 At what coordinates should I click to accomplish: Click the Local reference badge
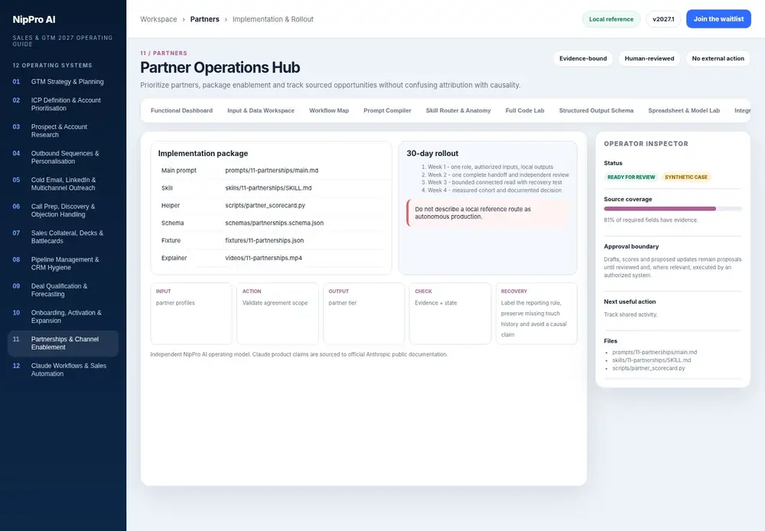click(x=610, y=19)
